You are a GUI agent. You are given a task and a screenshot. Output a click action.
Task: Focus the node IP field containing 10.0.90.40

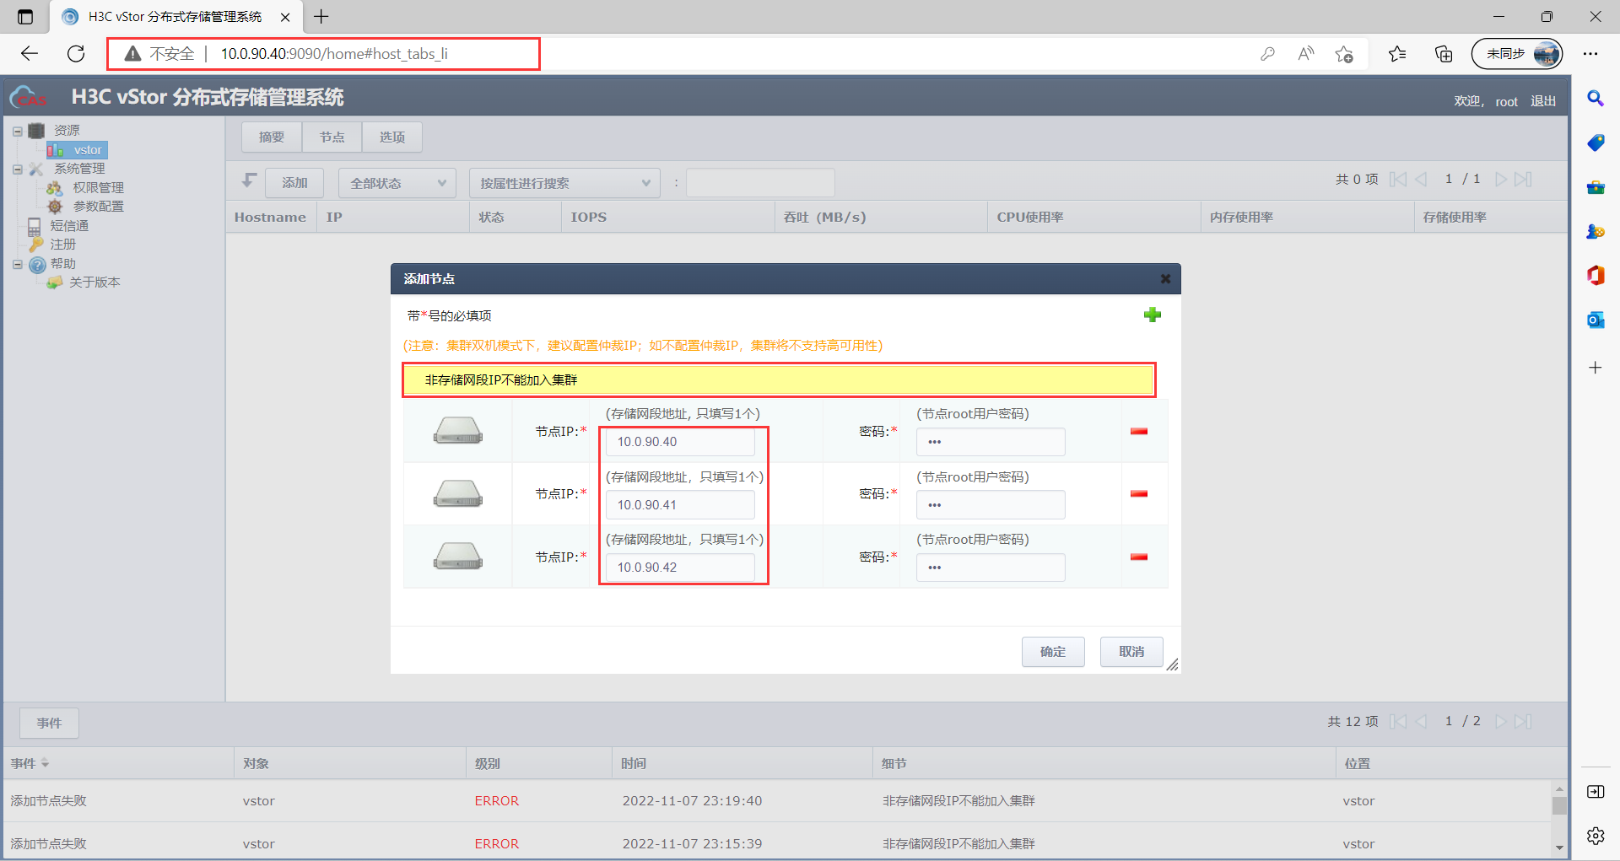tap(680, 442)
